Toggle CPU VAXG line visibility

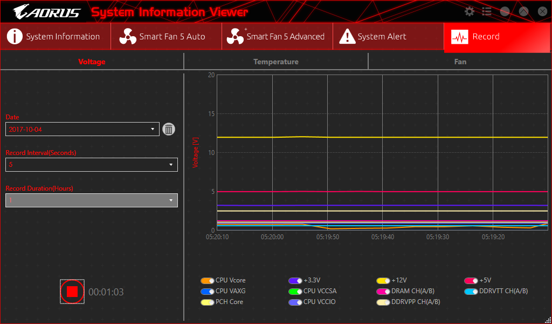(208, 291)
